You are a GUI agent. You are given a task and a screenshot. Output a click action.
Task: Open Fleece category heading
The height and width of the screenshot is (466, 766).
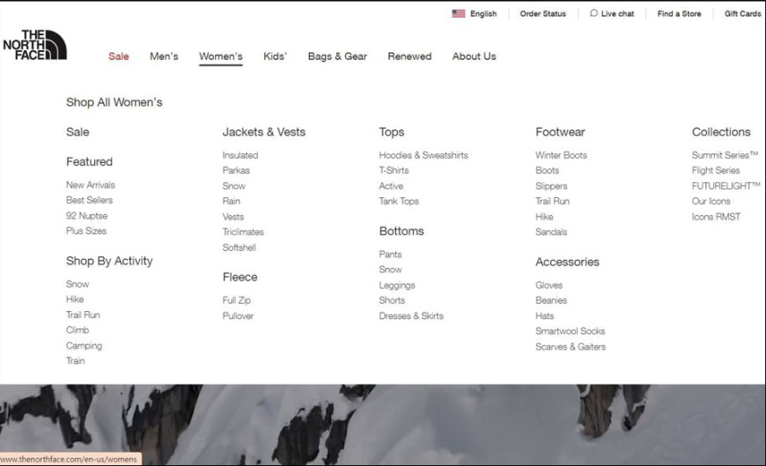pos(239,277)
